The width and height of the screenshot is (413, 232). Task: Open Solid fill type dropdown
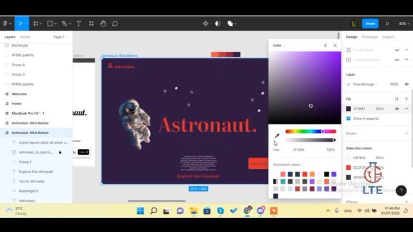point(279,45)
